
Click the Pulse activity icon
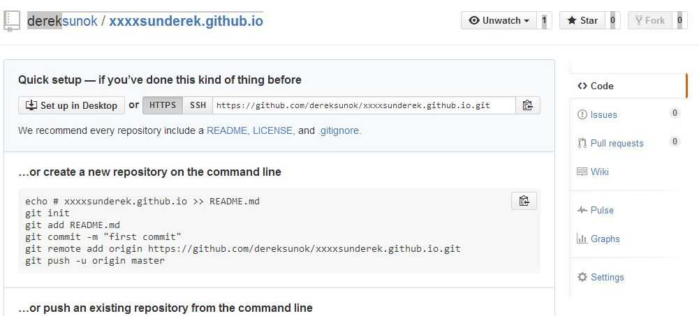click(x=582, y=210)
